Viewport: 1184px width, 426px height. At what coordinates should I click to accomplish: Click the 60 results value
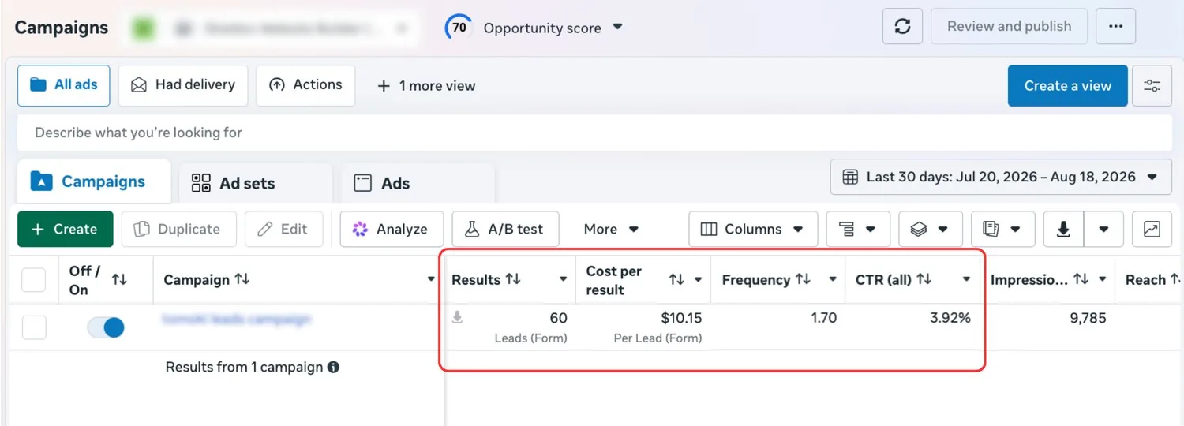point(558,319)
